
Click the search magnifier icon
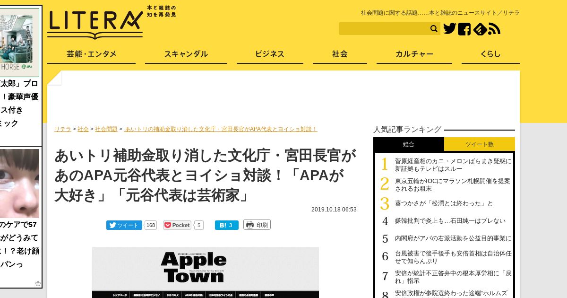tap(434, 29)
